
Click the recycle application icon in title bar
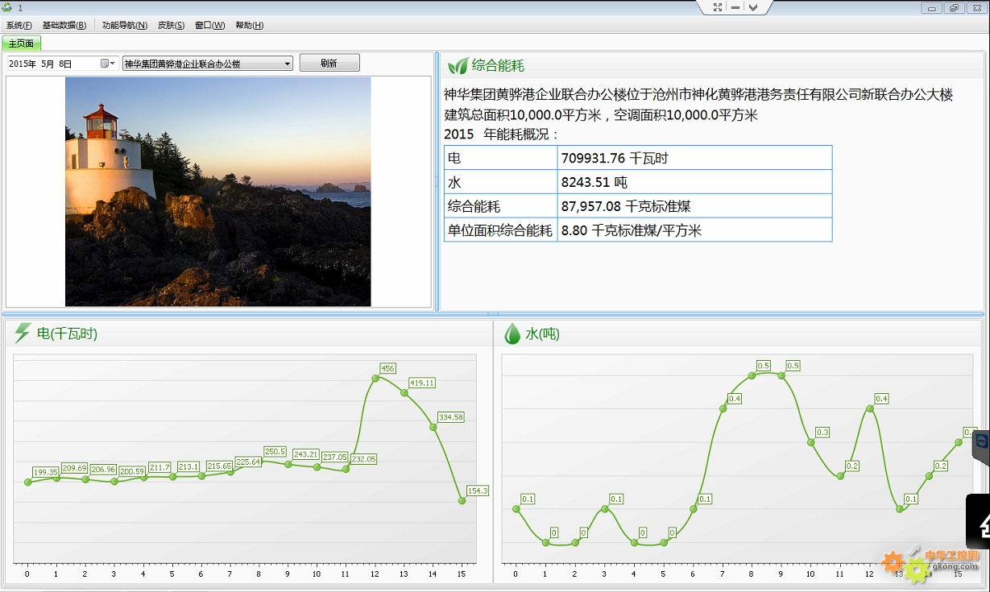tap(8, 6)
